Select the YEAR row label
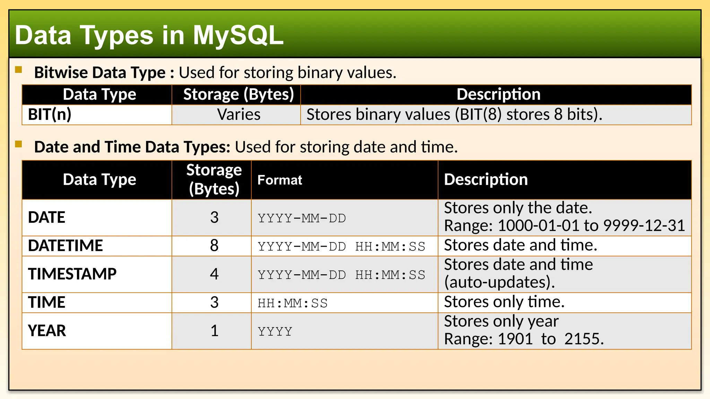This screenshot has height=399, width=710. coord(47,331)
